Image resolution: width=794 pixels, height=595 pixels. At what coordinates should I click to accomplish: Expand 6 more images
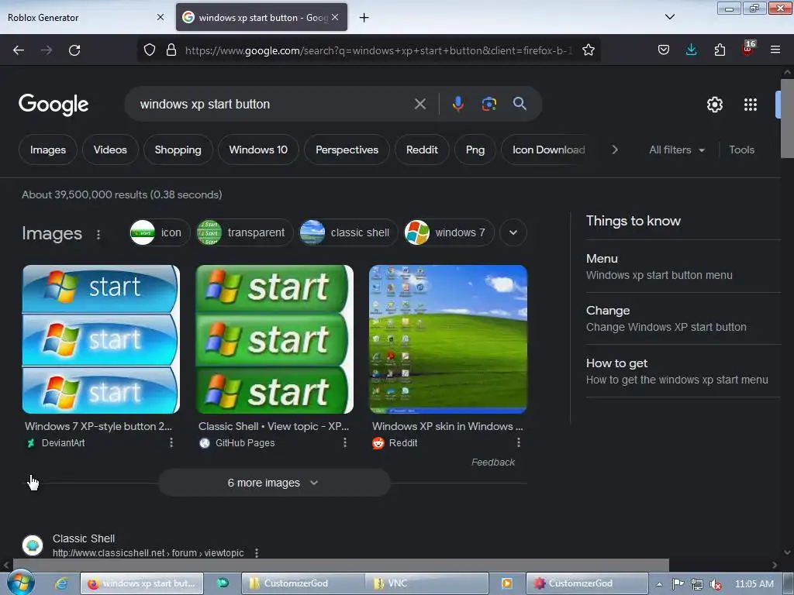point(274,483)
